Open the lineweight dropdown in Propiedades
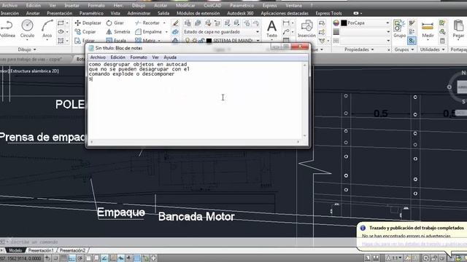 click(x=388, y=32)
